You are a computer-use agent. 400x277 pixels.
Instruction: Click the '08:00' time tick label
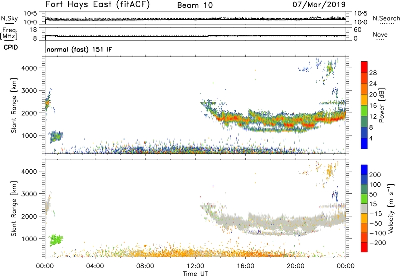(x=145, y=266)
